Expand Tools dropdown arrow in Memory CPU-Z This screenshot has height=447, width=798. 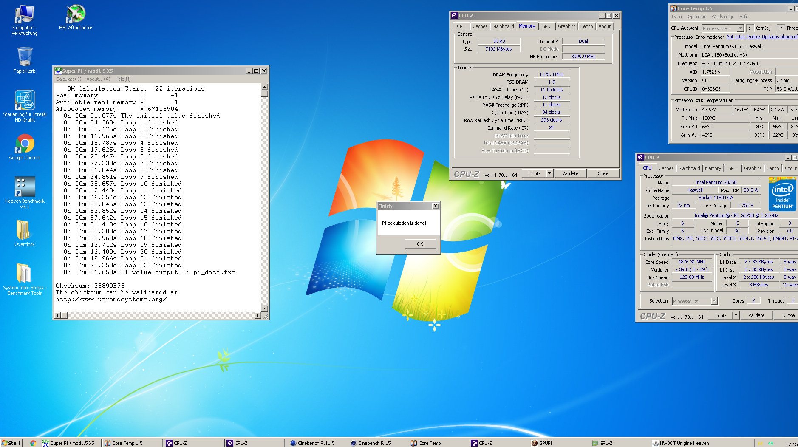(549, 173)
